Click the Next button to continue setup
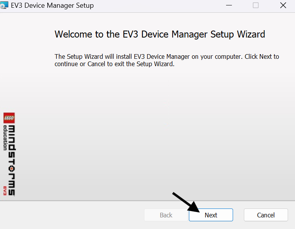The height and width of the screenshot is (229, 295). pyautogui.click(x=211, y=215)
